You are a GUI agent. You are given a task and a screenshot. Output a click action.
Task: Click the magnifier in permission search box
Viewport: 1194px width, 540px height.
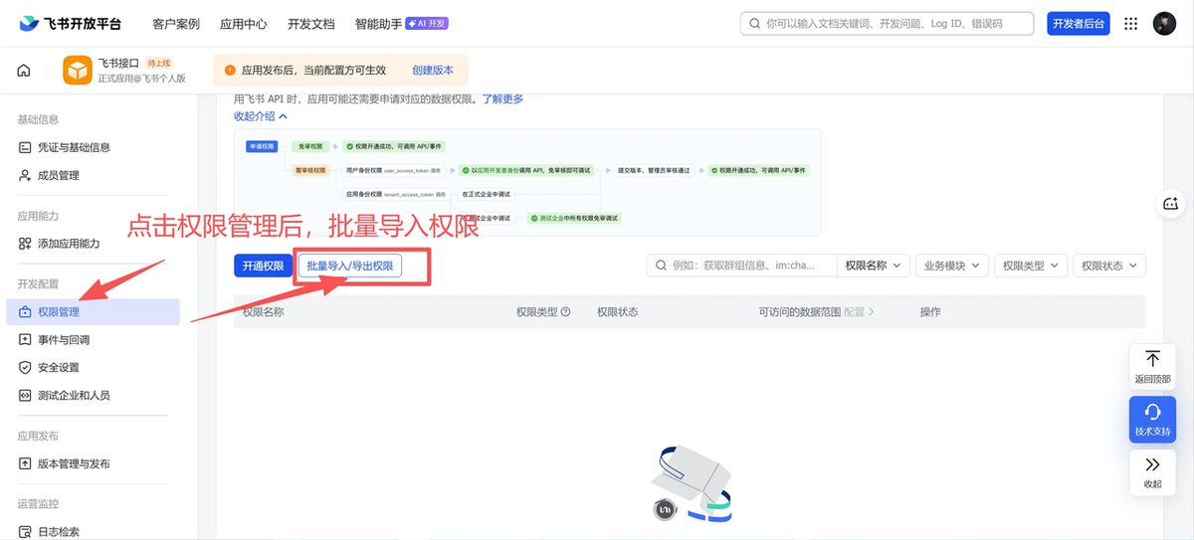pos(662,266)
